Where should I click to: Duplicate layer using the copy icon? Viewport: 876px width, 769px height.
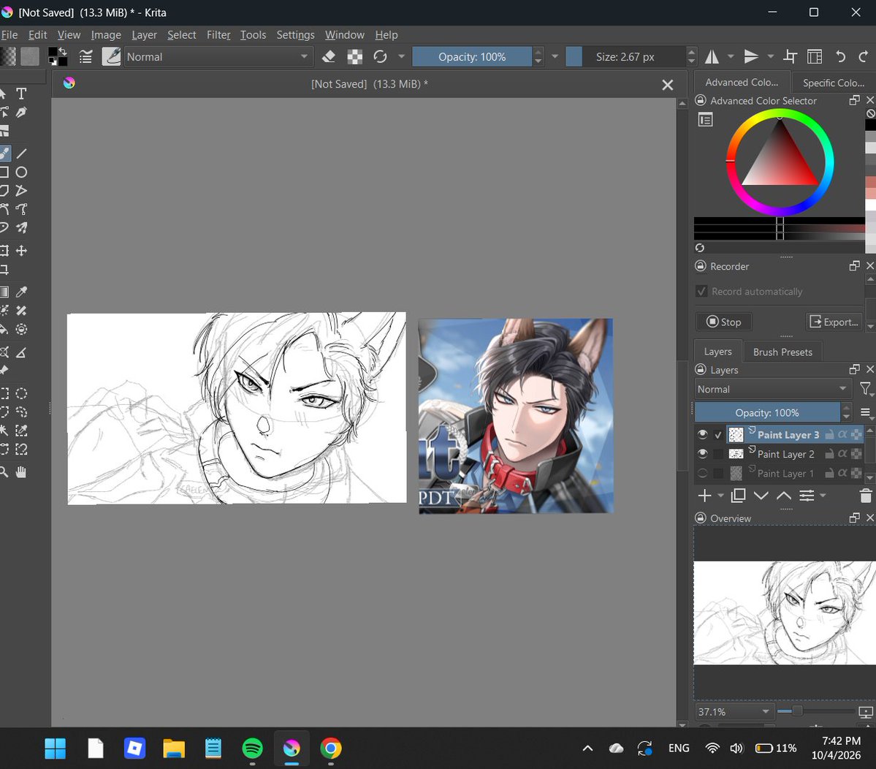click(x=738, y=495)
